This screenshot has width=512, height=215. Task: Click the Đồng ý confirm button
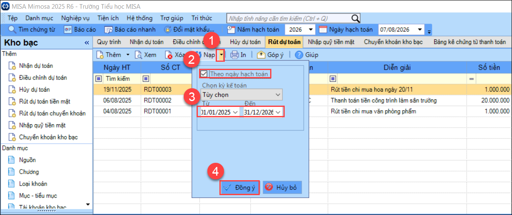tap(240, 187)
